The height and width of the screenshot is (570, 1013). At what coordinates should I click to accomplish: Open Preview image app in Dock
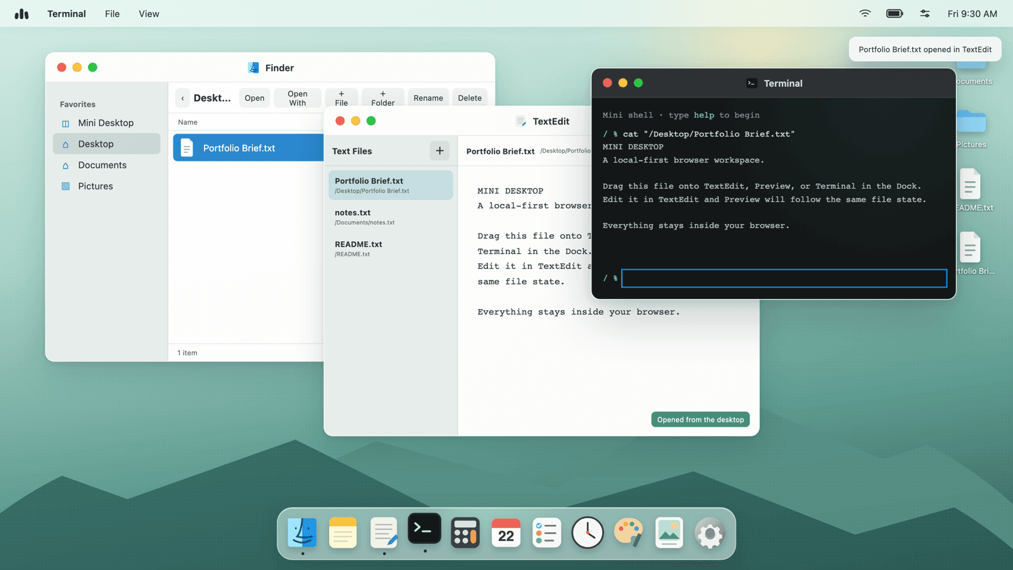(x=669, y=533)
